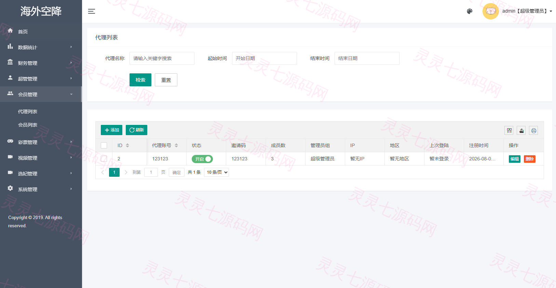
Task: Click the 选妃管理 camera icon
Action: [x=10, y=173]
